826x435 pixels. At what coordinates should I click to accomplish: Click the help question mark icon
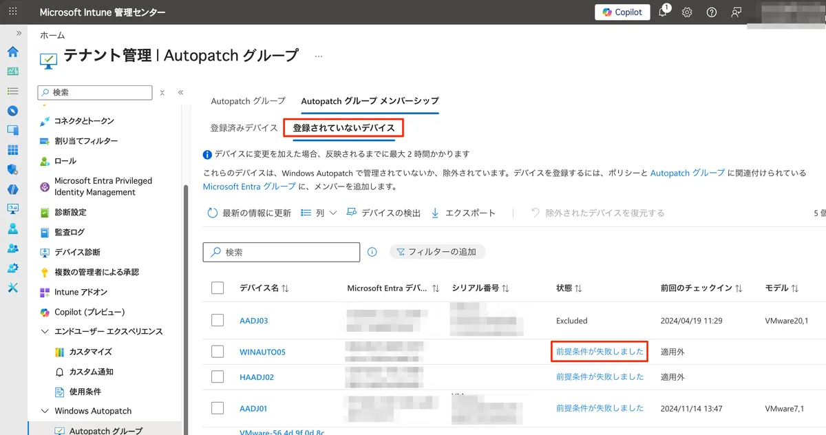pos(712,12)
